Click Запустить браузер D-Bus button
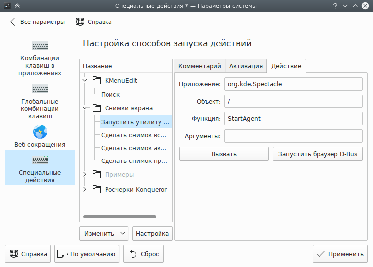 (x=318, y=154)
